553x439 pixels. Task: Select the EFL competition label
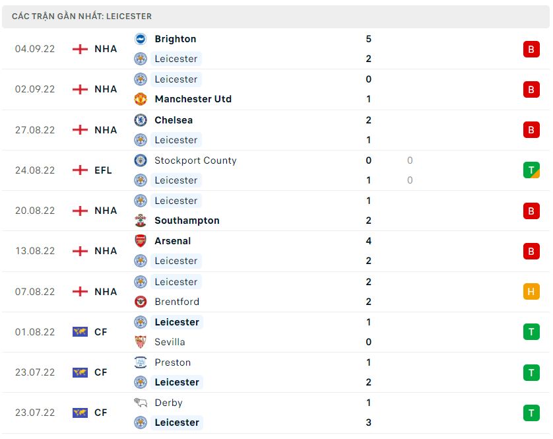[x=103, y=170]
